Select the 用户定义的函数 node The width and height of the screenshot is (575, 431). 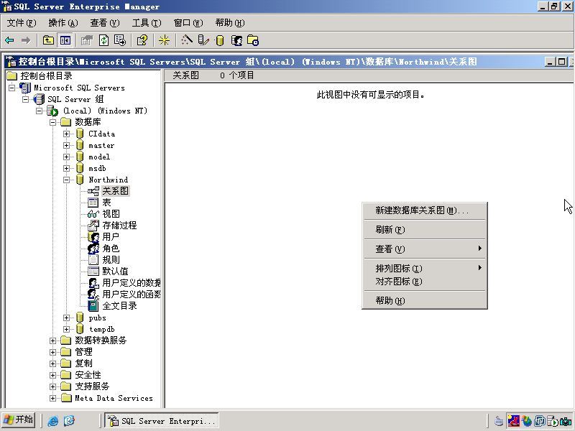click(132, 295)
